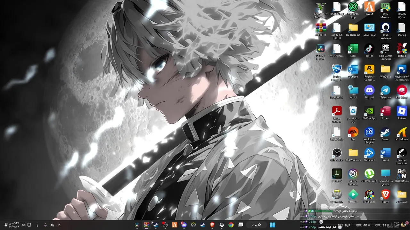The height and width of the screenshot is (230, 410).
Task: Select the DaVinci Resolve desktop icon
Action: tap(321, 52)
